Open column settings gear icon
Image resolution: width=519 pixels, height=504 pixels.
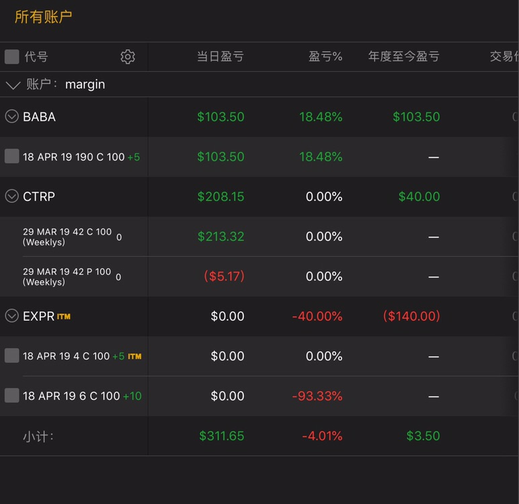[x=128, y=57]
